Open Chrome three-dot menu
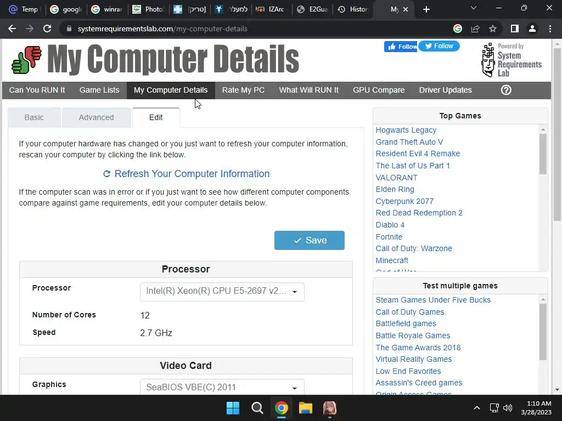 (x=550, y=29)
